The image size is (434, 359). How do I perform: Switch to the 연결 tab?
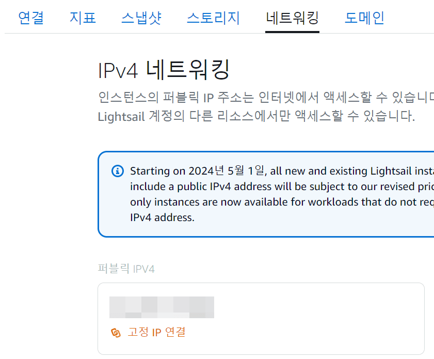[30, 17]
